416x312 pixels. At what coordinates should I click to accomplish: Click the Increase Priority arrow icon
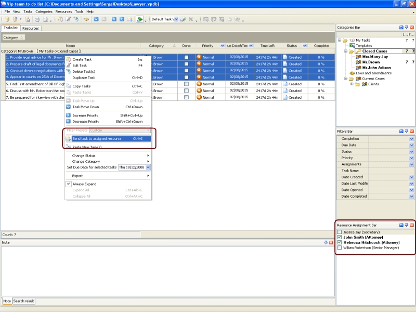tap(68, 115)
